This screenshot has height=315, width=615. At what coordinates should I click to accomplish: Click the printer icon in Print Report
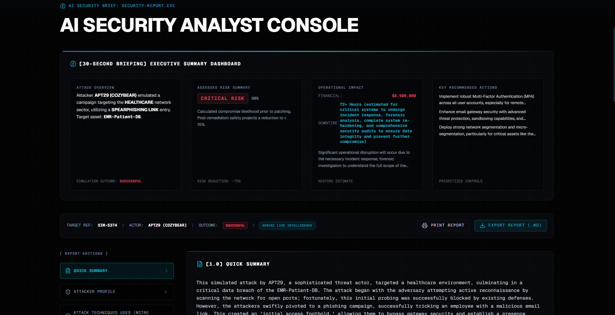425,226
